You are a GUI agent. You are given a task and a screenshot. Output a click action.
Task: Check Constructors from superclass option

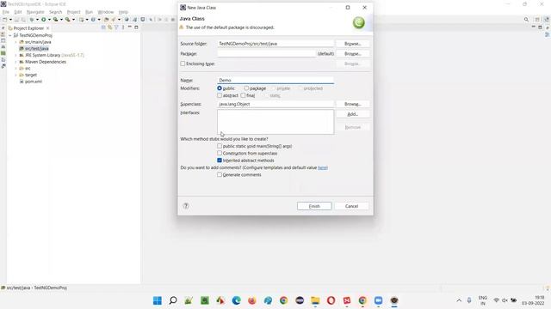(220, 153)
